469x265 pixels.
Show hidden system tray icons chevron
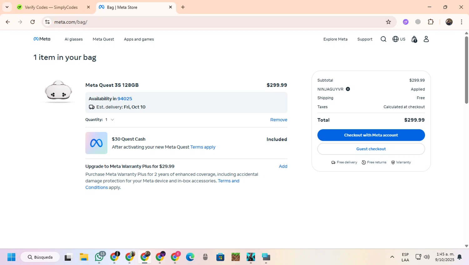click(x=392, y=257)
